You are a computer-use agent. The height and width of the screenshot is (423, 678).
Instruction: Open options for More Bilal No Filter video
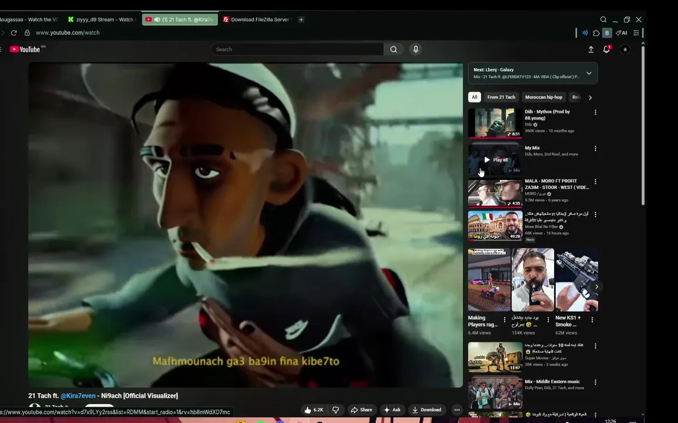click(595, 214)
